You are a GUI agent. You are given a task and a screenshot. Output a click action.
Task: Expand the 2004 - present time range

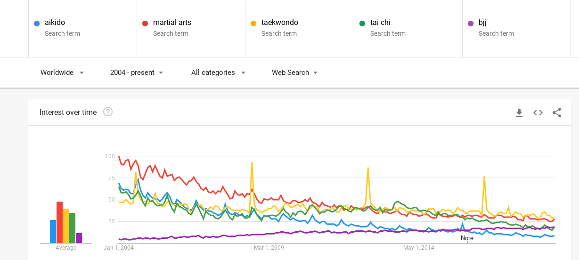click(x=137, y=73)
